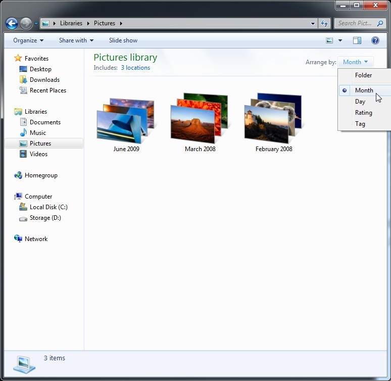This screenshot has width=391, height=381.
Task: Click the Slide show button
Action: pos(123,40)
